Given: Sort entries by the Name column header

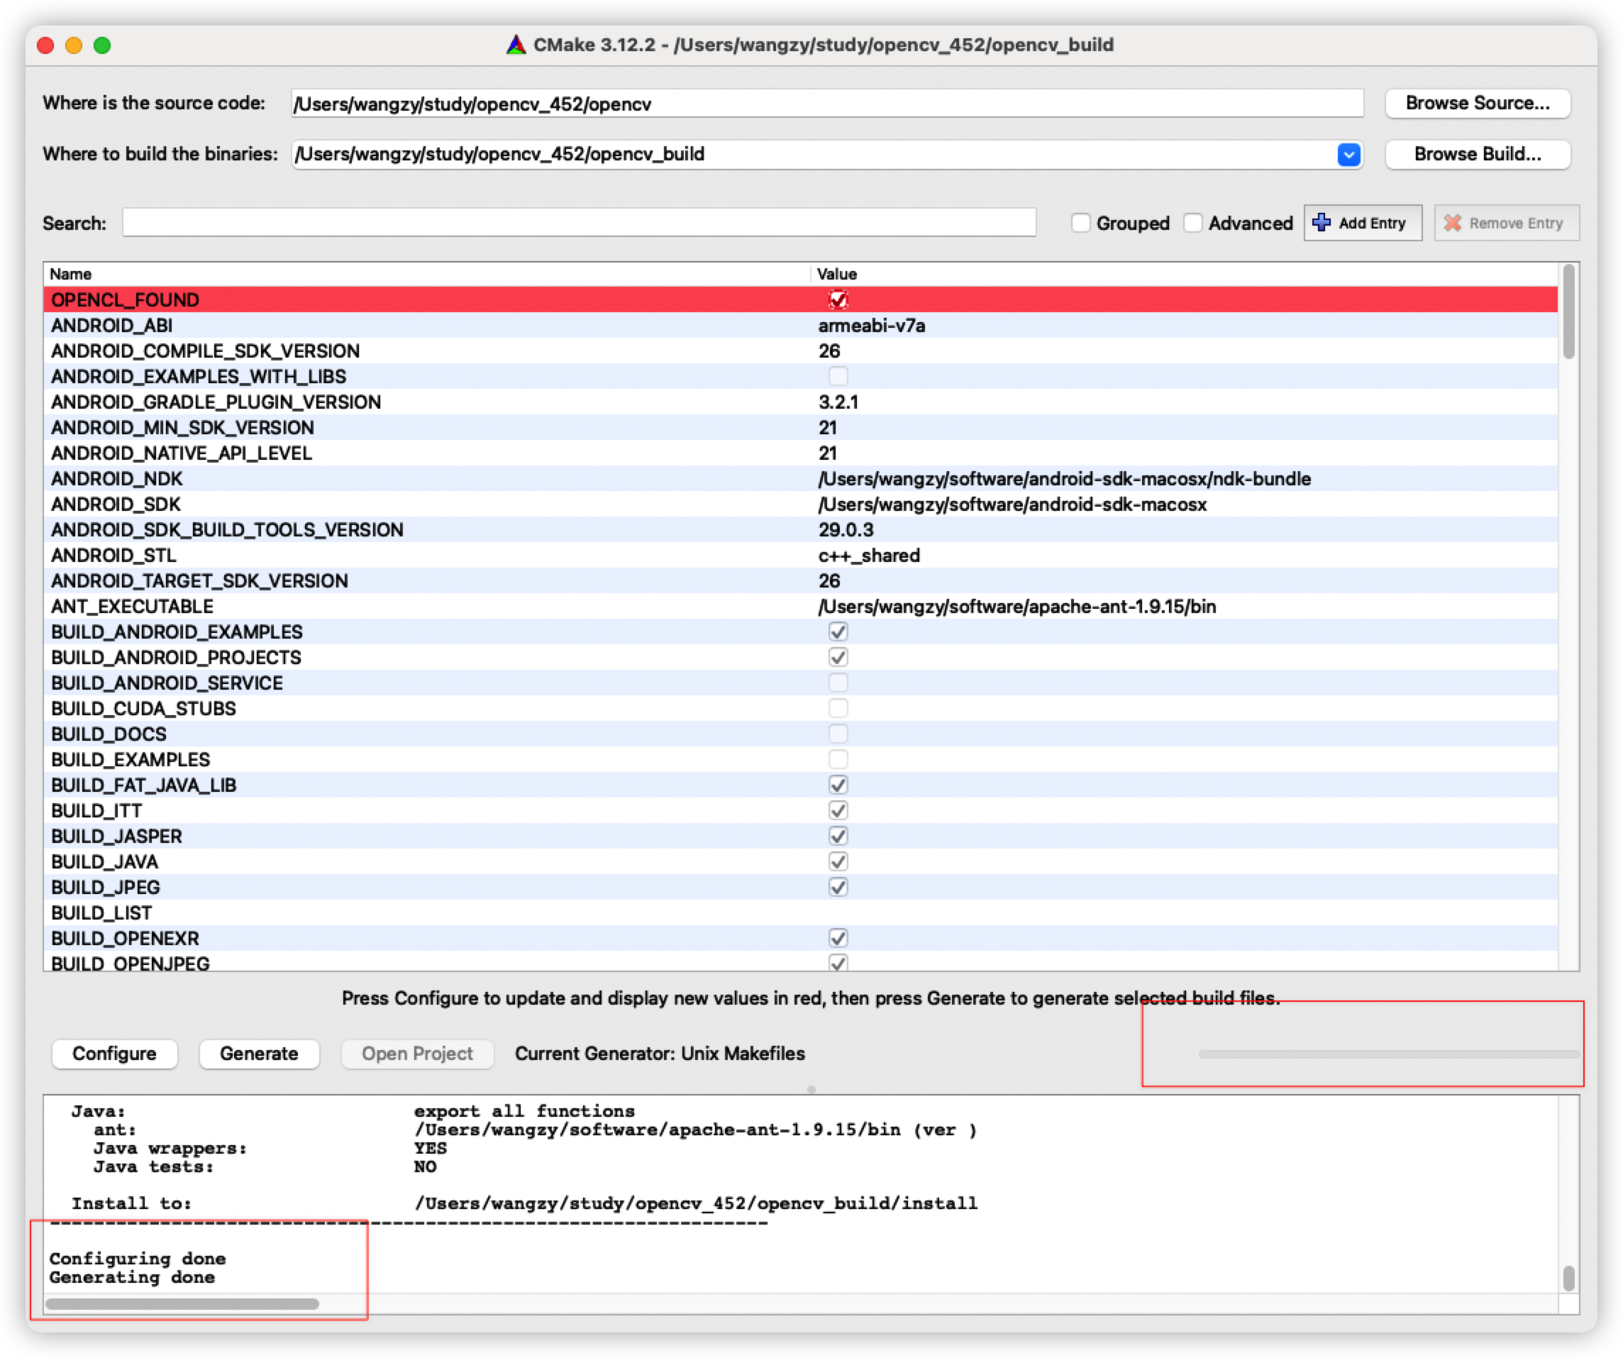Looking at the screenshot, I should pyautogui.click(x=70, y=274).
